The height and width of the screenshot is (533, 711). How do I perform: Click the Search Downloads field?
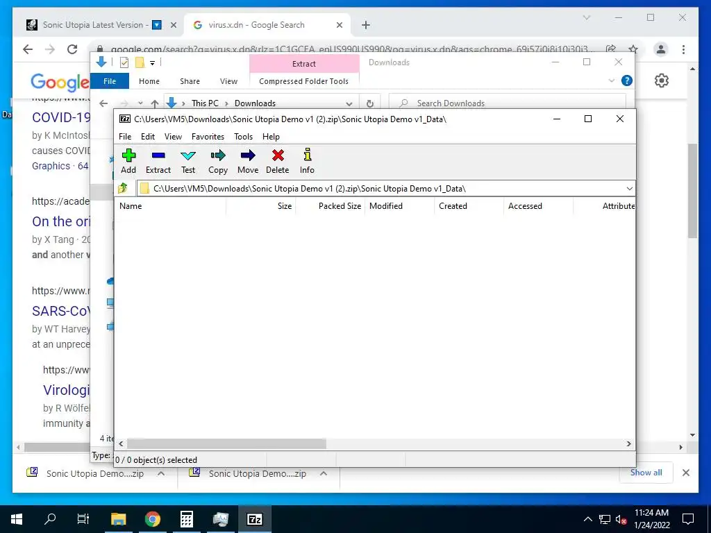tap(508, 103)
